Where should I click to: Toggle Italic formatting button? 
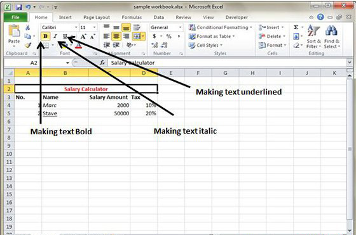pos(55,36)
